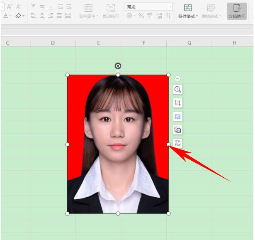This screenshot has width=255, height=240.
Task: Collapse the floating image toolbar with minus button
Action: point(177,78)
